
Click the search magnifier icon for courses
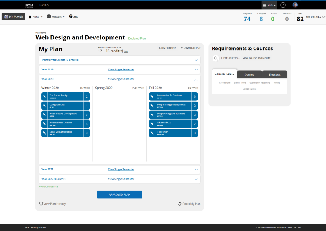tap(216, 58)
